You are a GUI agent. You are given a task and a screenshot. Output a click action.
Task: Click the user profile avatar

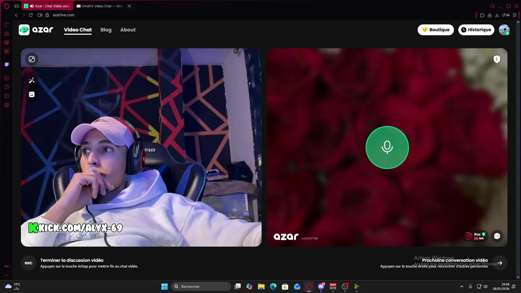point(504,30)
